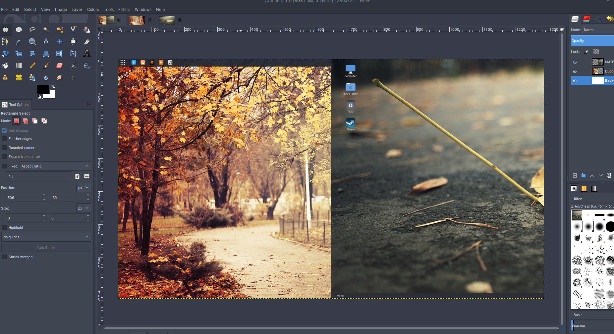614x334 pixels.
Task: Click the foreground color swatch
Action: [43, 89]
